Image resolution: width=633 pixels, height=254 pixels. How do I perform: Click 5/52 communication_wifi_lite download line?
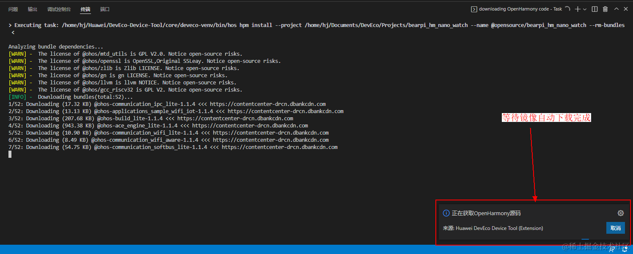[168, 132]
